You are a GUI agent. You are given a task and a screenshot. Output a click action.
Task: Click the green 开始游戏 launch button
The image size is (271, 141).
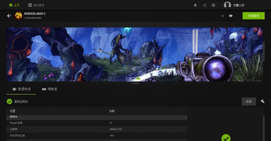point(253,16)
